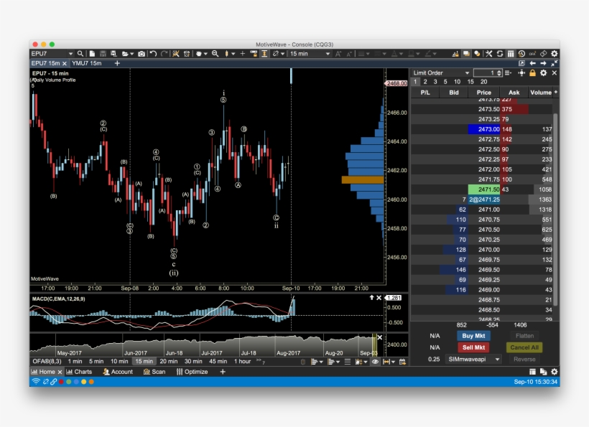The height and width of the screenshot is (427, 589).
Task: Click the time range slider handle at Sep-03
Action: click(374, 344)
